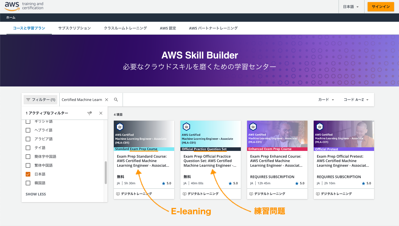Switch to the AWS 認定 tab
The width and height of the screenshot is (399, 226).
coord(168,28)
